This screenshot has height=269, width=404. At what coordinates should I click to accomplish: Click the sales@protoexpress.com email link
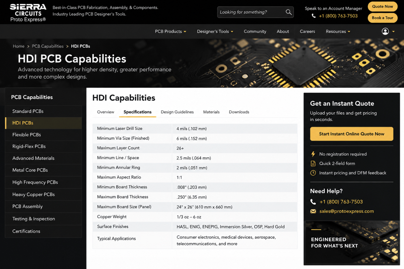pos(346,211)
